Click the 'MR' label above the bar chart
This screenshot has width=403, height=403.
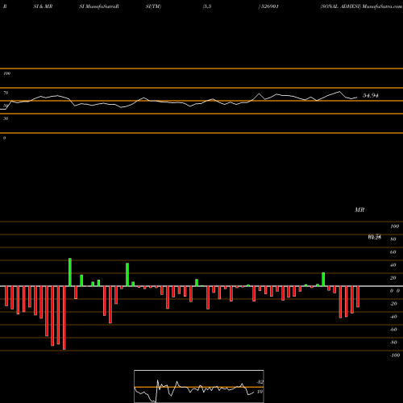pyautogui.click(x=359, y=210)
